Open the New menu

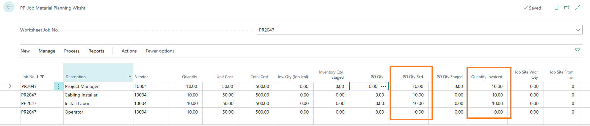[x=25, y=51]
